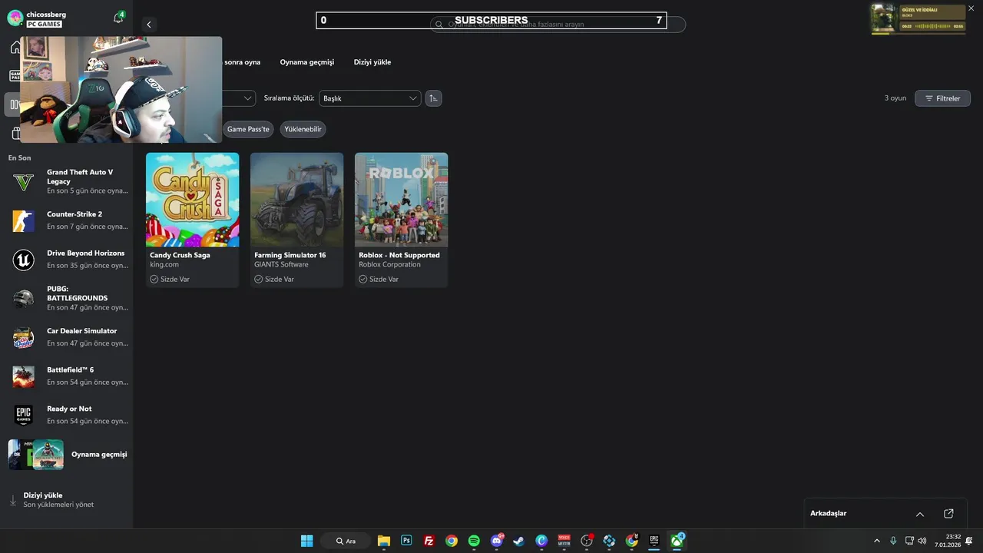Click the Farming Simulator 16 title text
The height and width of the screenshot is (553, 983).
coord(290,255)
